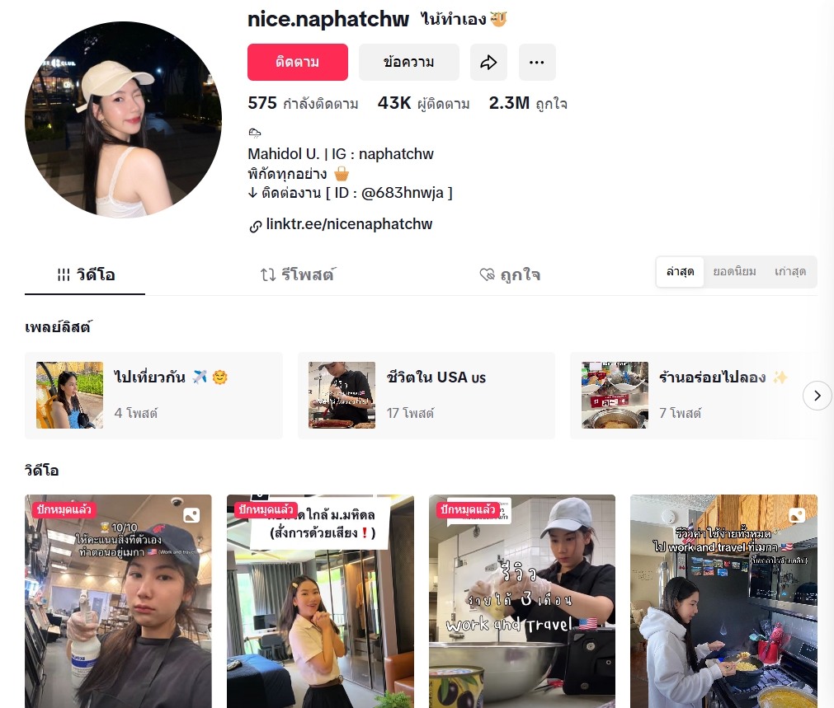Expand playlists with the right chevron arrow
Image resolution: width=834 pixels, height=708 pixels.
point(817,396)
